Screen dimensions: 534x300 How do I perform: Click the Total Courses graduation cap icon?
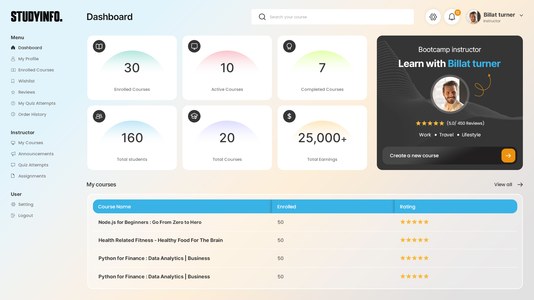click(194, 116)
